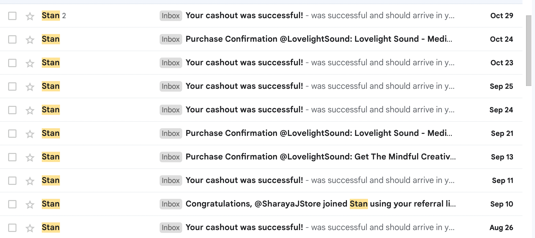The height and width of the screenshot is (238, 535).
Task: Star the SharayaJStore referral email
Action: click(30, 204)
